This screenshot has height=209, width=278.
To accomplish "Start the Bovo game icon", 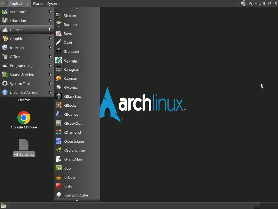I will tap(59, 33).
